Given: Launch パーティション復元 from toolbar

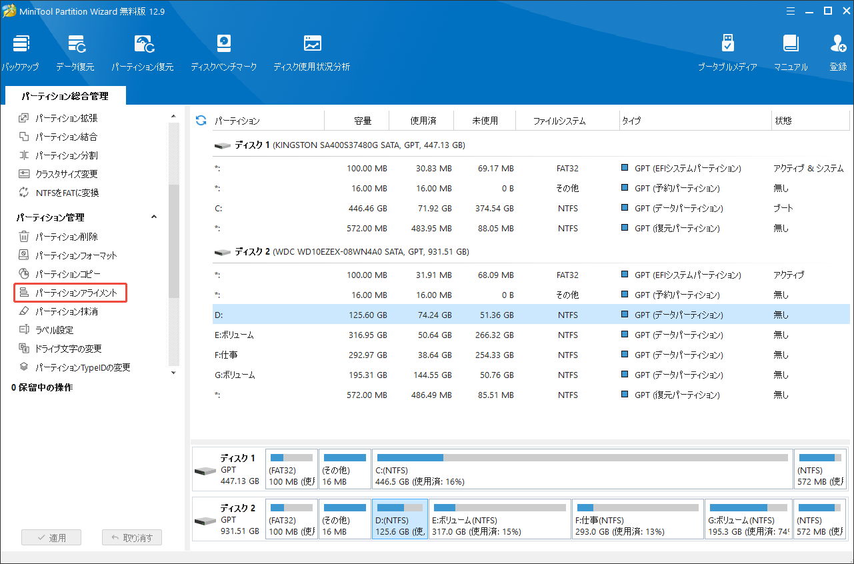Looking at the screenshot, I should click(143, 52).
